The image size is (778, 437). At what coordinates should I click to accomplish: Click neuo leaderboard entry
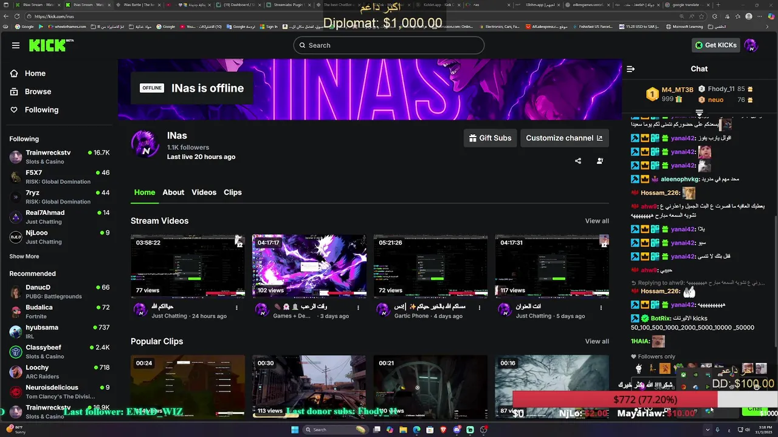tap(726, 100)
